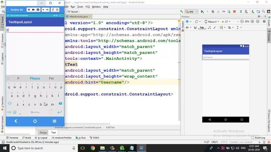
Task: Click the phone text input field
Action: [35, 30]
